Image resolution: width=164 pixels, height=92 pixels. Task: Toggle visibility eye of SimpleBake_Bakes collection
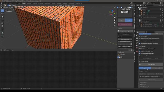pos(162,21)
